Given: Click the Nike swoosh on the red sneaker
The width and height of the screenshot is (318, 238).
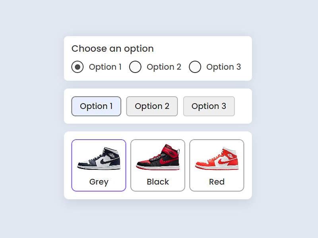Looking at the screenshot, I should pyautogui.click(x=223, y=161).
